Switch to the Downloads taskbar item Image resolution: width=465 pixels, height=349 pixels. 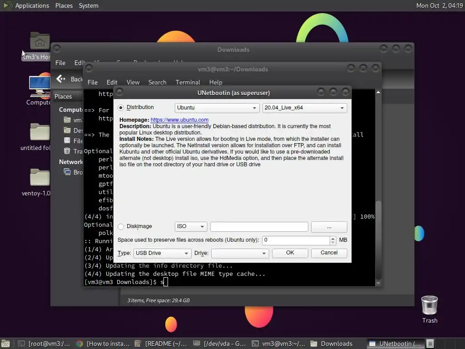click(x=331, y=344)
